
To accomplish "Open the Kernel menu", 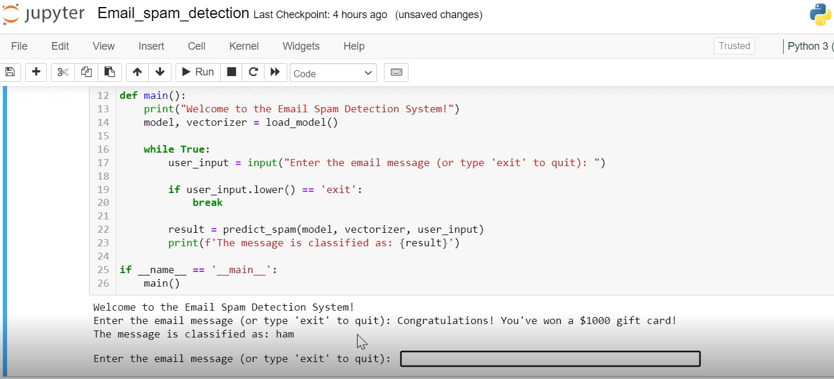I will pos(244,46).
